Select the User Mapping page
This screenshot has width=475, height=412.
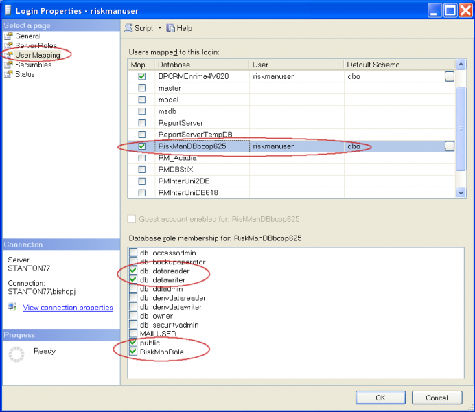[x=38, y=55]
